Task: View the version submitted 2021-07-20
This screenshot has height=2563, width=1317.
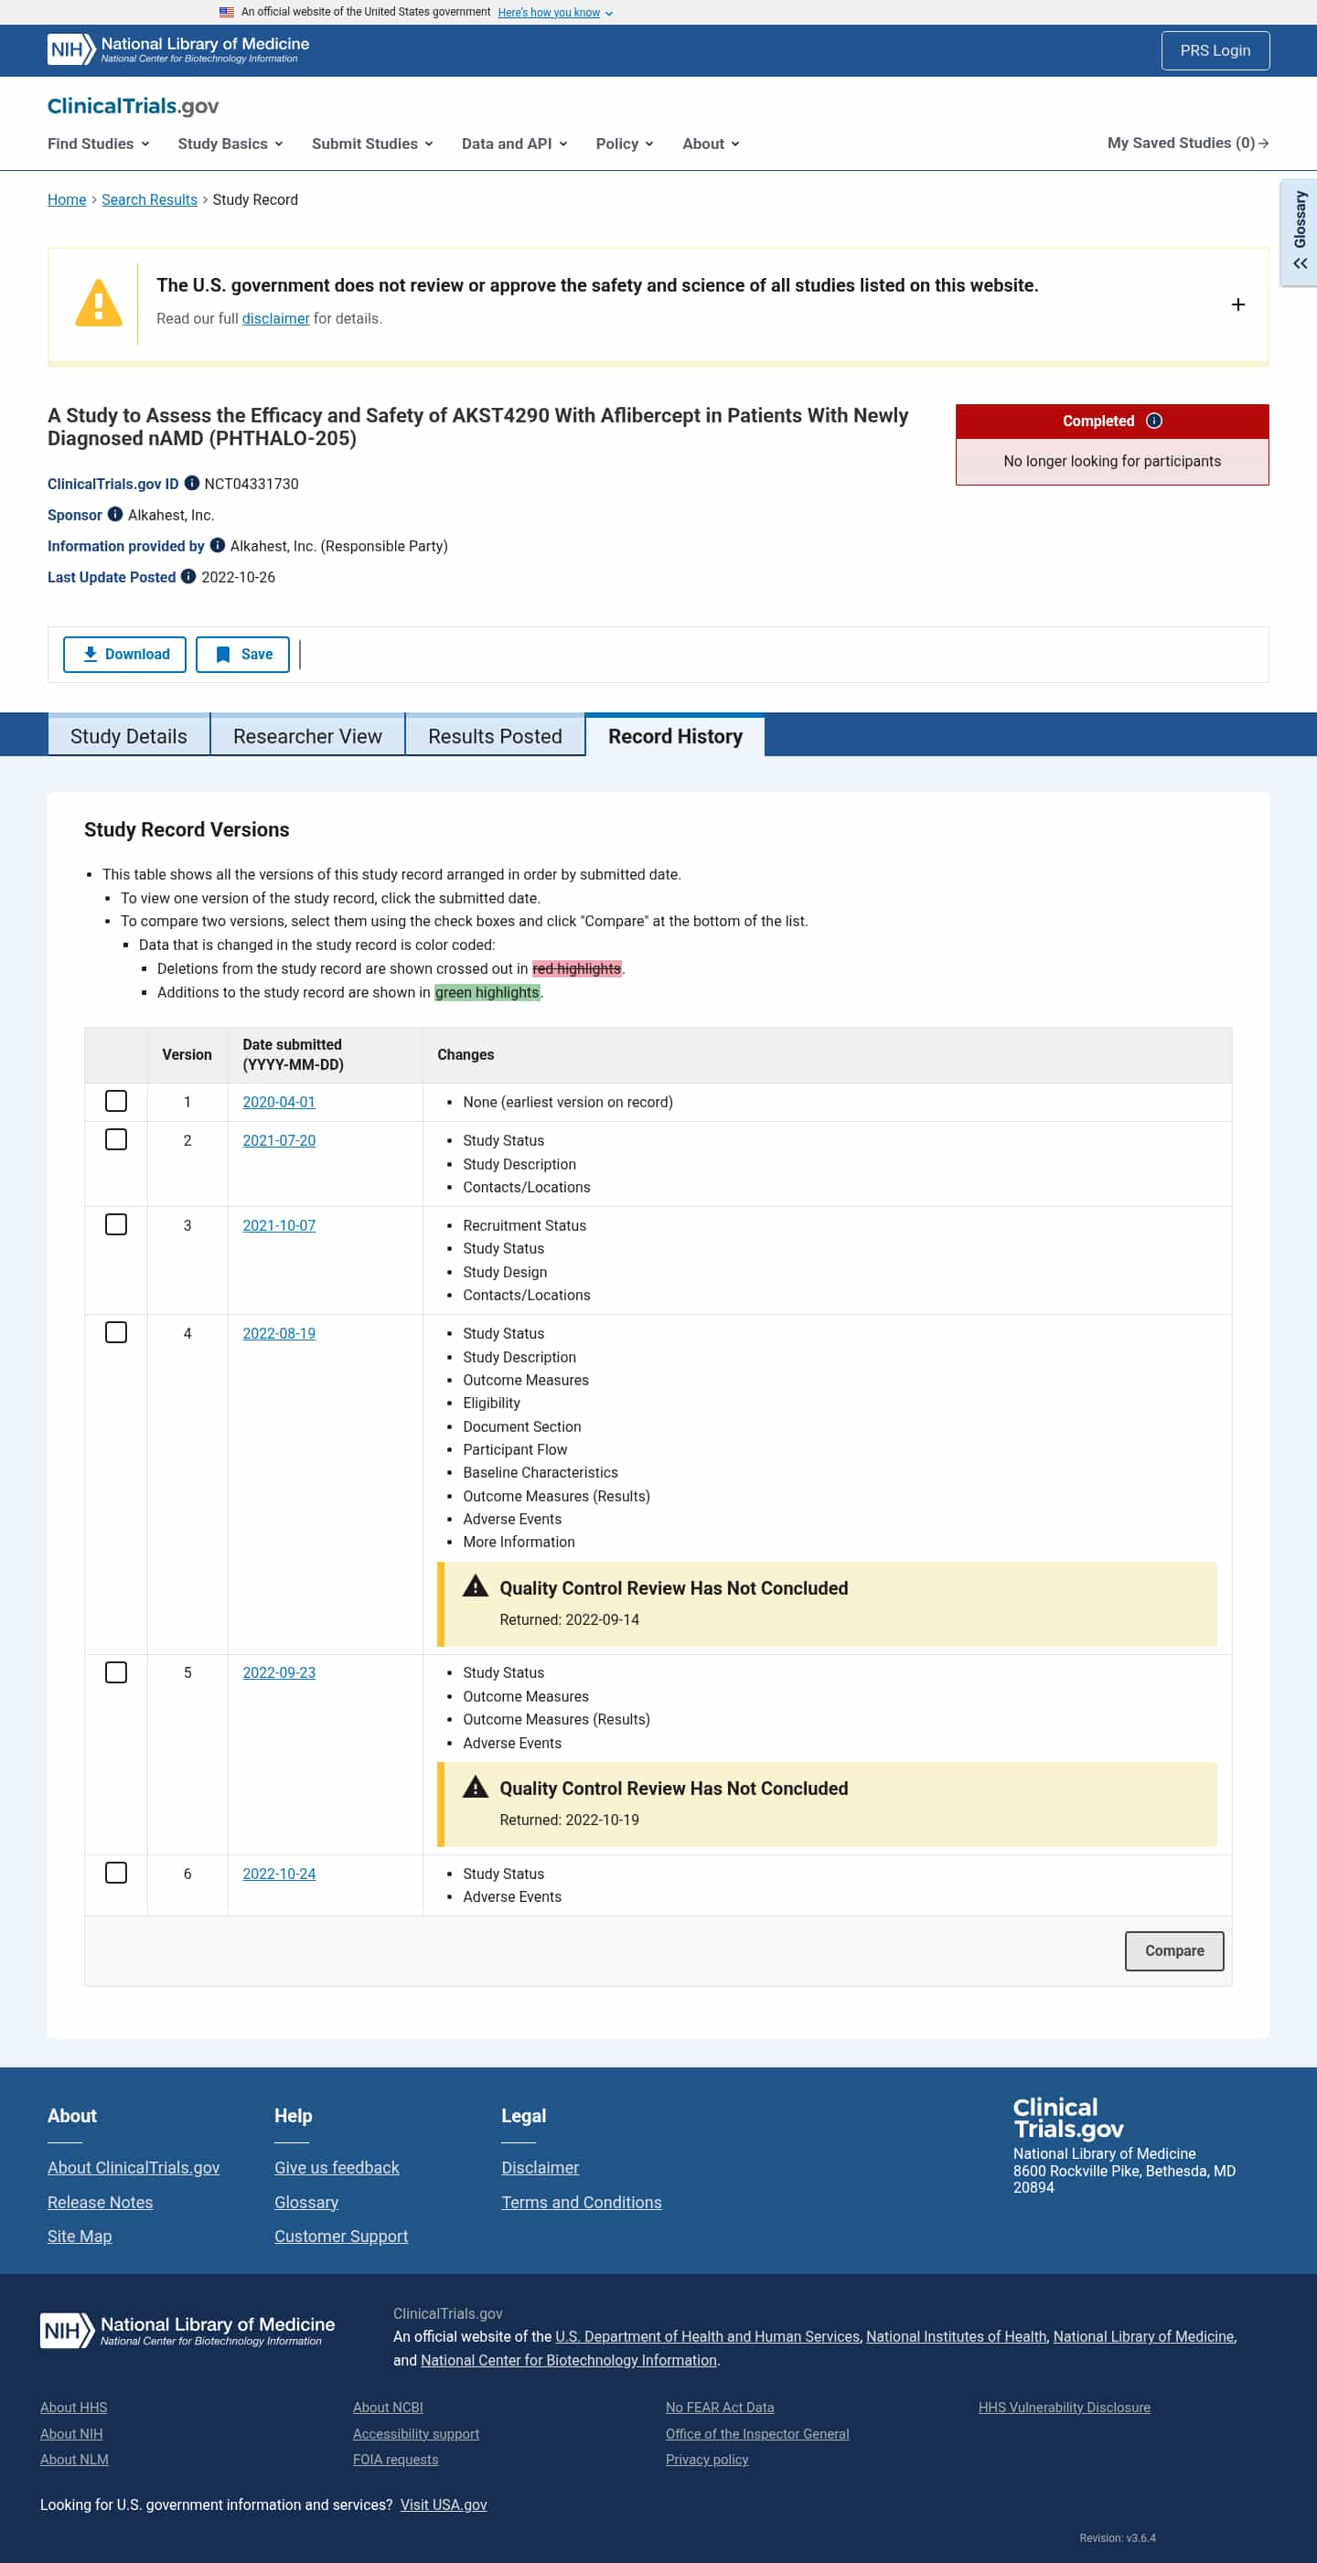Action: 279,1140
